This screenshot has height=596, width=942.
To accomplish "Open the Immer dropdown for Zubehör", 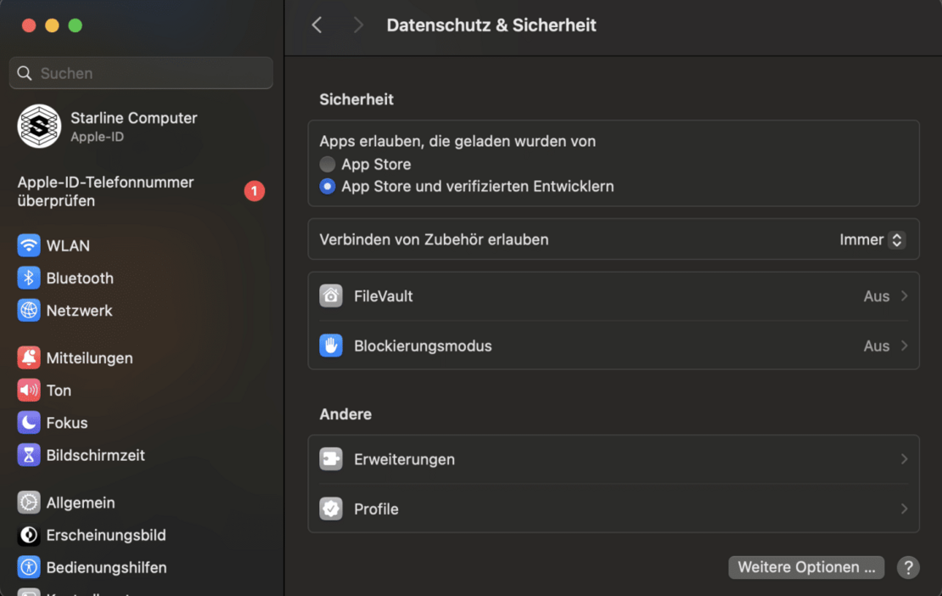I will pyautogui.click(x=871, y=239).
